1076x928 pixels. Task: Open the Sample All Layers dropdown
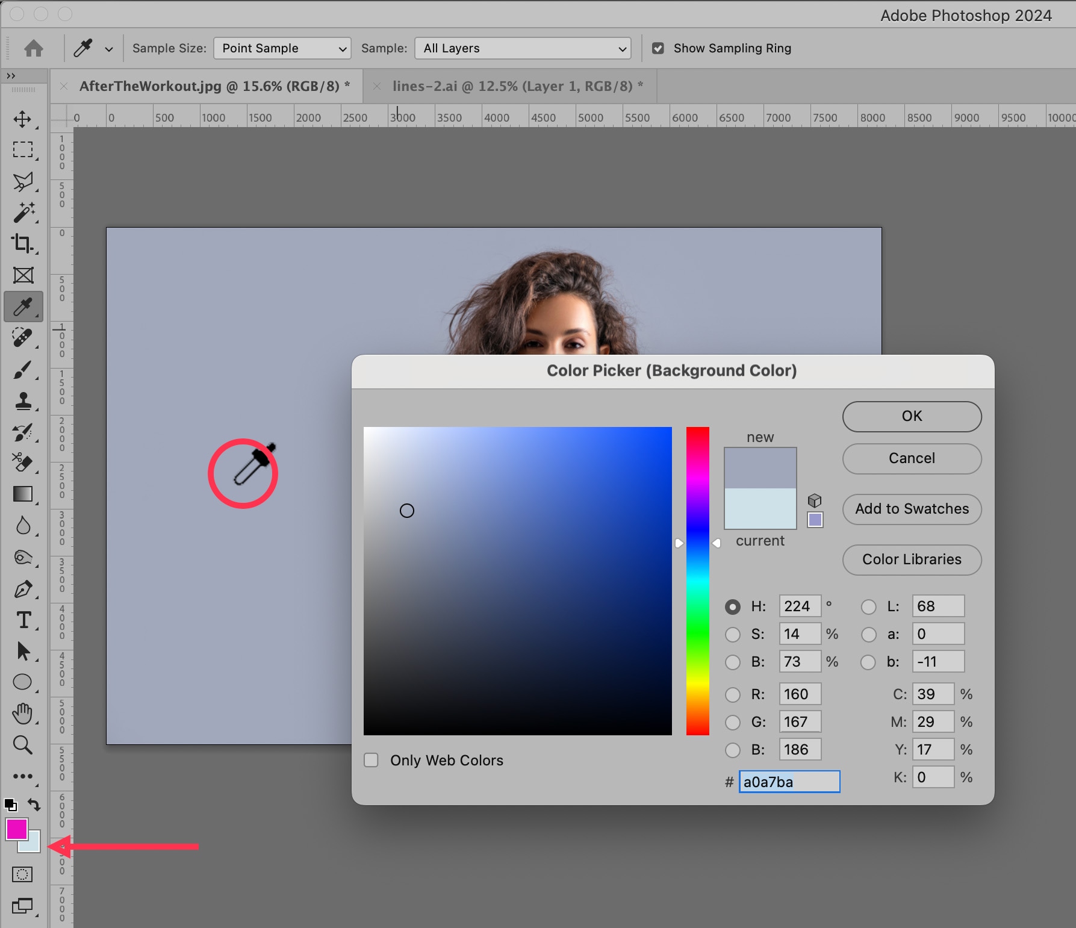523,48
